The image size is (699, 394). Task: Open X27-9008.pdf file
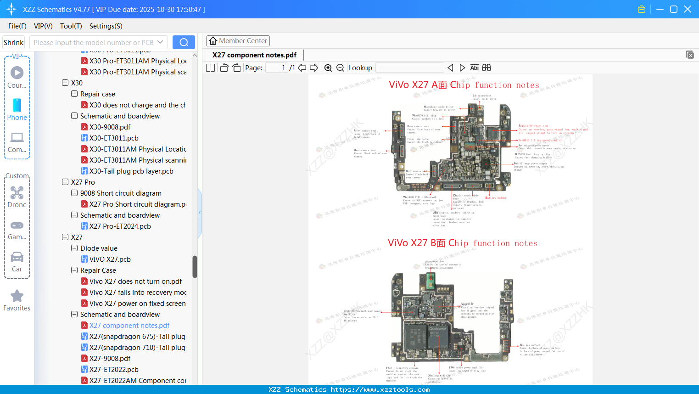[110, 358]
